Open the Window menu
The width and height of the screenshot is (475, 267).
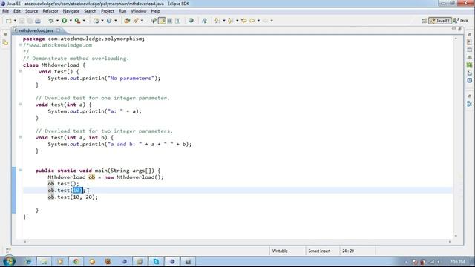coord(139,11)
